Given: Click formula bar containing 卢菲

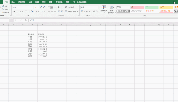Looking at the screenshot, I should click(x=103, y=20).
